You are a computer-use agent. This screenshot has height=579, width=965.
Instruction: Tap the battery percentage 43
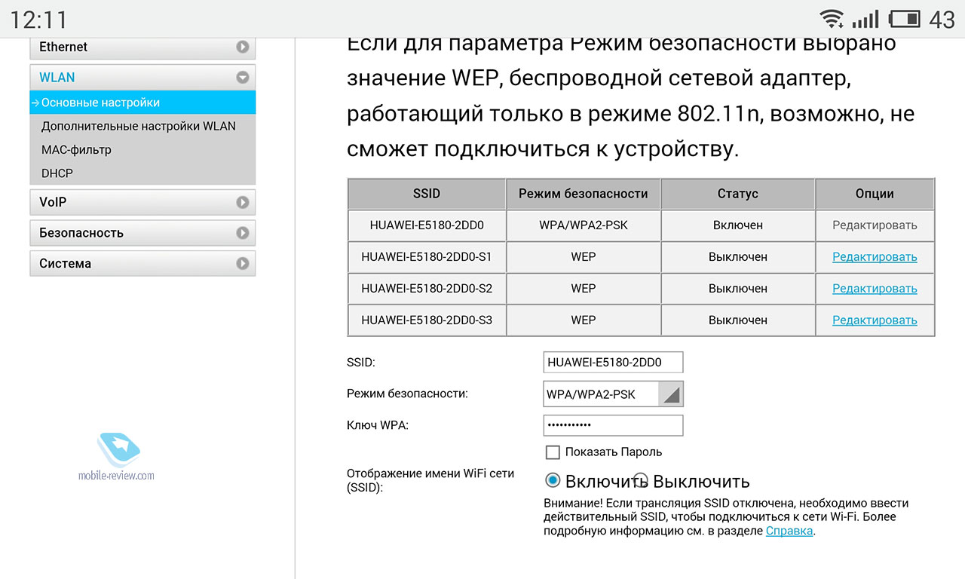pos(942,20)
